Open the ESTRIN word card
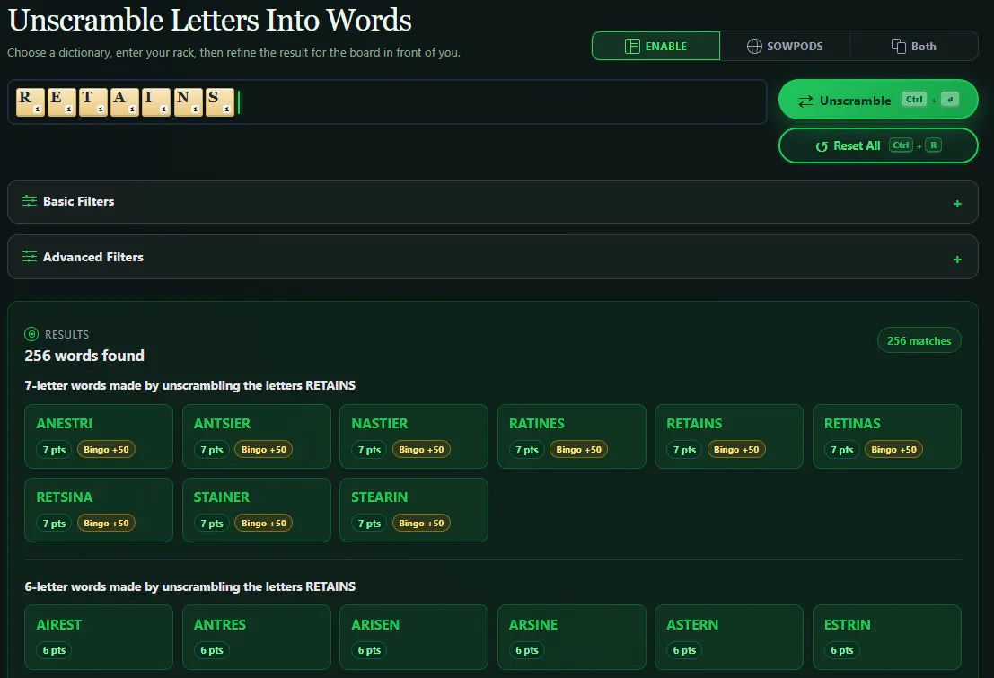The height and width of the screenshot is (678, 994). pos(887,637)
